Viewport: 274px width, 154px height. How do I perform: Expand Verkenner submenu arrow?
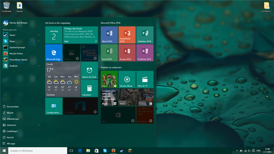click(x=39, y=125)
